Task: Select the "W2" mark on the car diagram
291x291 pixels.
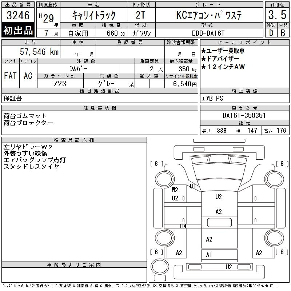Action: coord(175,190)
